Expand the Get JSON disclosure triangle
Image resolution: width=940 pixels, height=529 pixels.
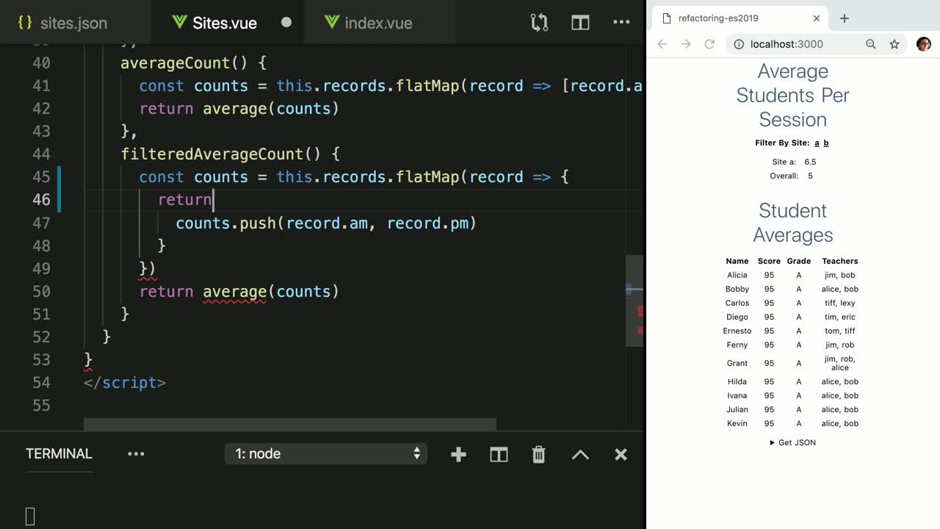(772, 442)
